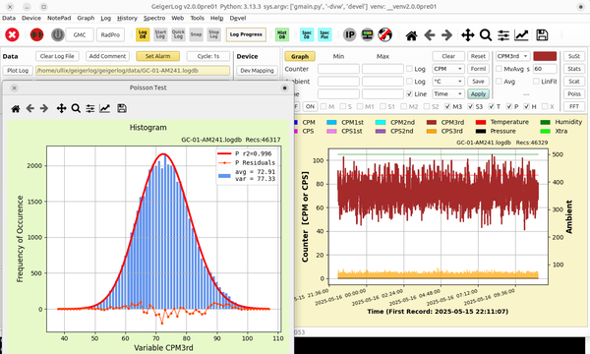The height and width of the screenshot is (354, 590).
Task: Click the brown variable color swatch
Action: tap(545, 56)
